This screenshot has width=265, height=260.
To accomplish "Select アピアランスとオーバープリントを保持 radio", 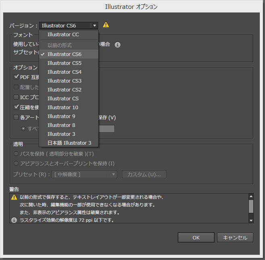I will 16,163.
